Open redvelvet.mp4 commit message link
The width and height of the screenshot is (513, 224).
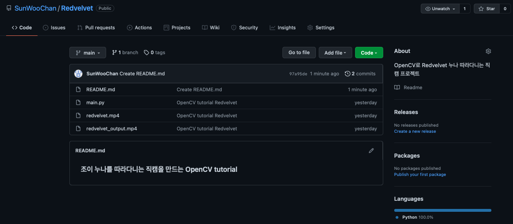(207, 116)
